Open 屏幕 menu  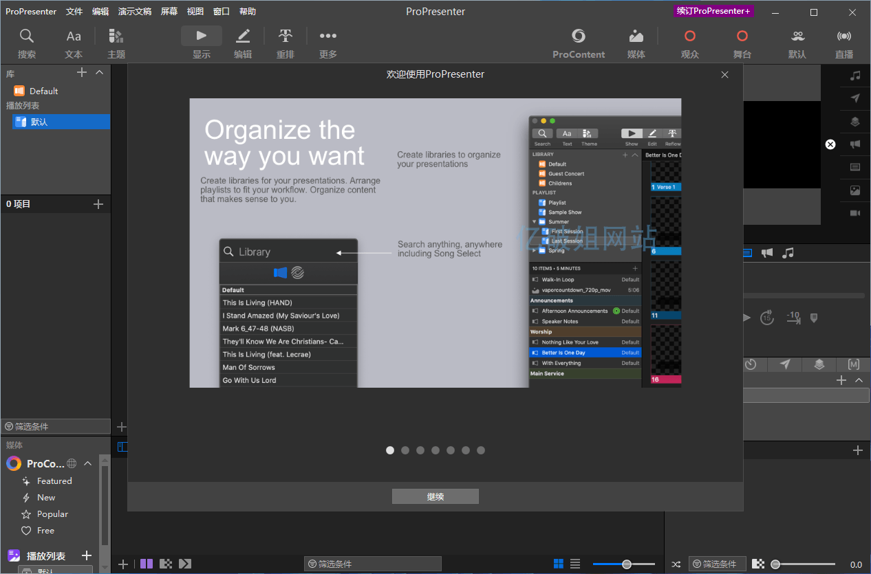click(x=169, y=12)
